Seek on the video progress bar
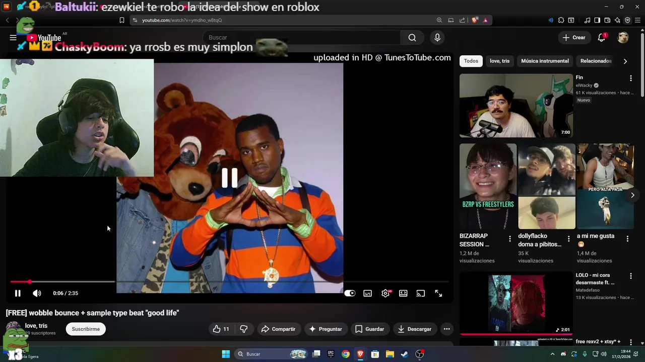The width and height of the screenshot is (645, 362). pyautogui.click(x=229, y=282)
